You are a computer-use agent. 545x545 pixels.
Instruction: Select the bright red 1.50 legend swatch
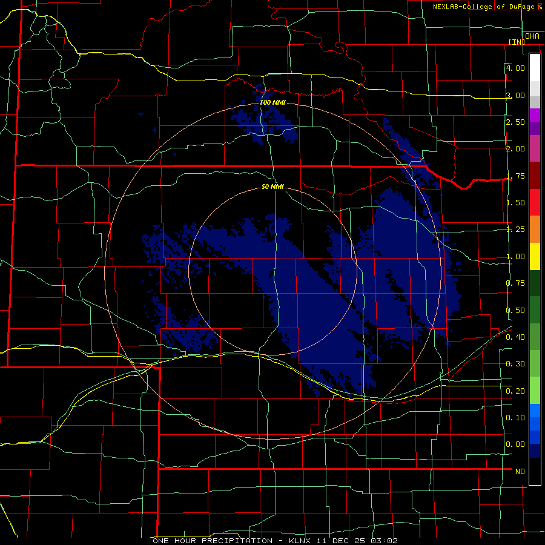[x=535, y=202]
